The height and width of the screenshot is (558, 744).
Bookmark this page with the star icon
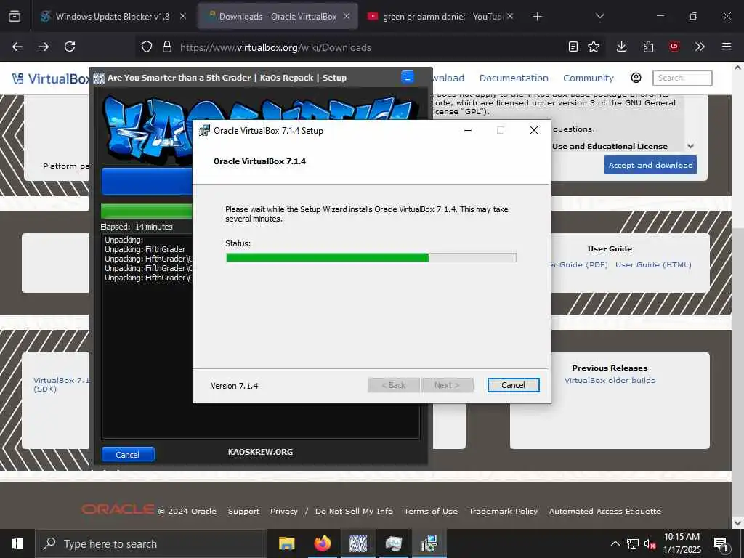594,47
